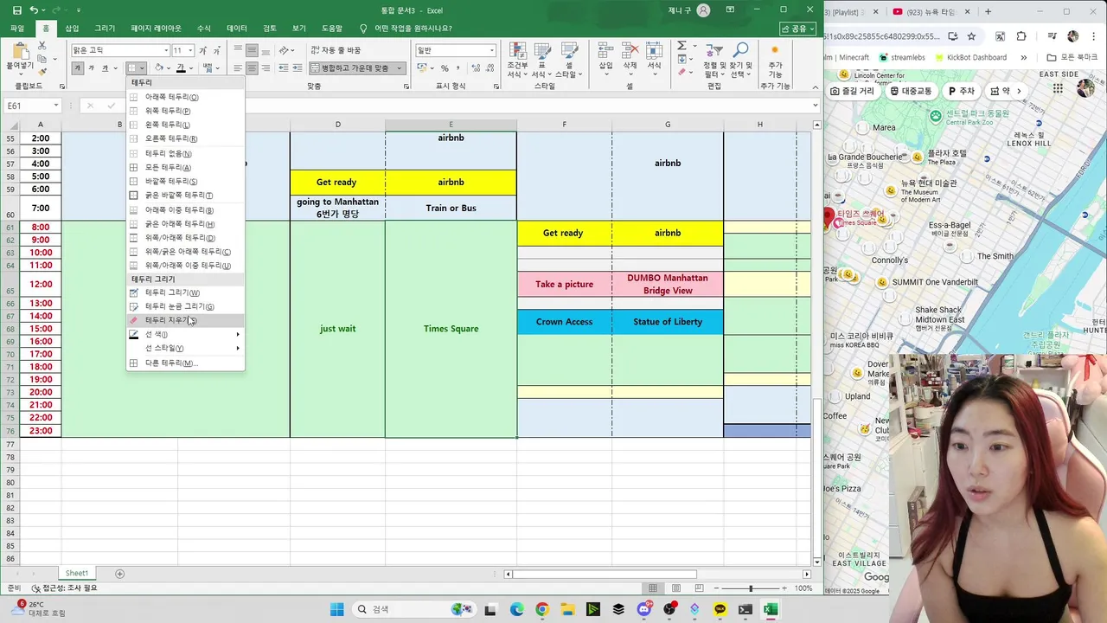
Task: Toggle Bold formatting button
Action: pyautogui.click(x=77, y=67)
